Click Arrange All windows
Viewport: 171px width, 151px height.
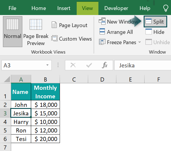(116, 32)
